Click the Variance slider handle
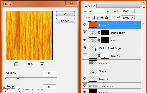The image size is (147, 93). click(18, 79)
